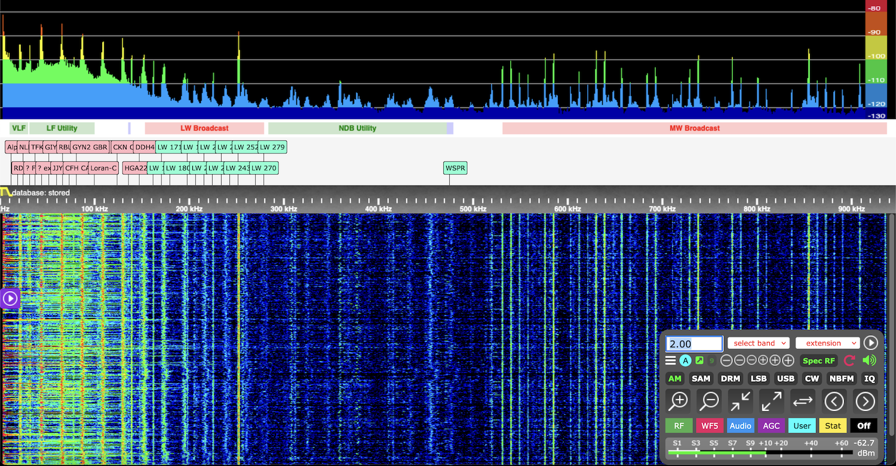Collapse the panel with the Off button

pyautogui.click(x=864, y=425)
